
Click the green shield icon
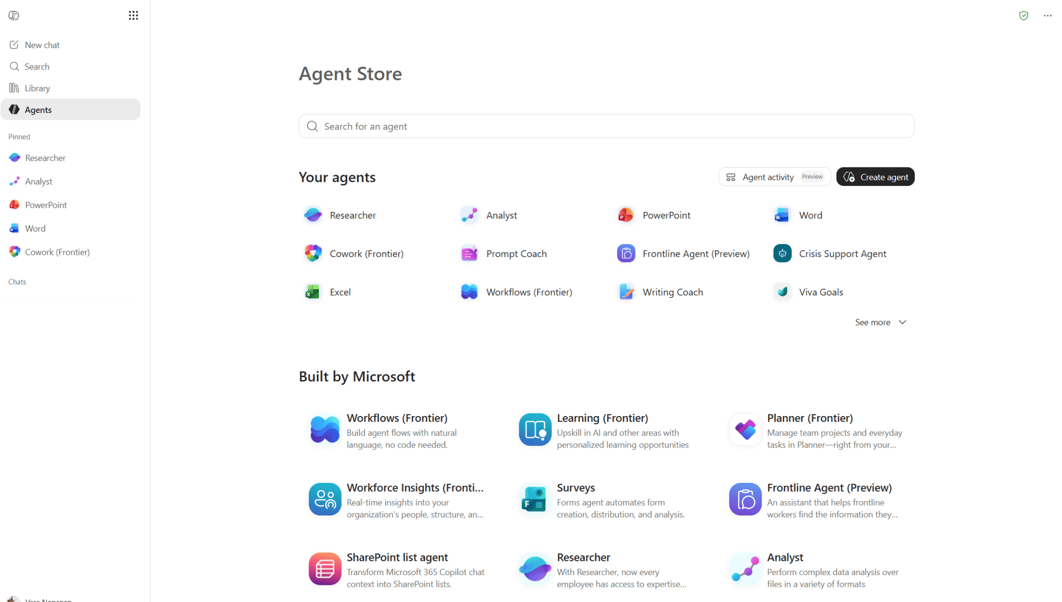[x=1024, y=16]
